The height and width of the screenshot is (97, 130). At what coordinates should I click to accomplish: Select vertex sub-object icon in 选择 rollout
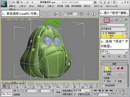point(107,68)
